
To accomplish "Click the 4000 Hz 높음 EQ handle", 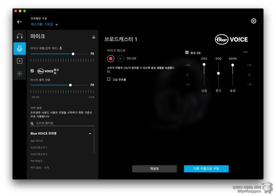I will [232, 65].
